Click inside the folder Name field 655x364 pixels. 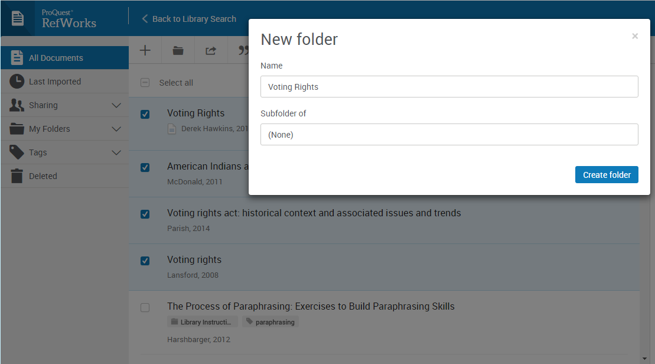coord(449,86)
